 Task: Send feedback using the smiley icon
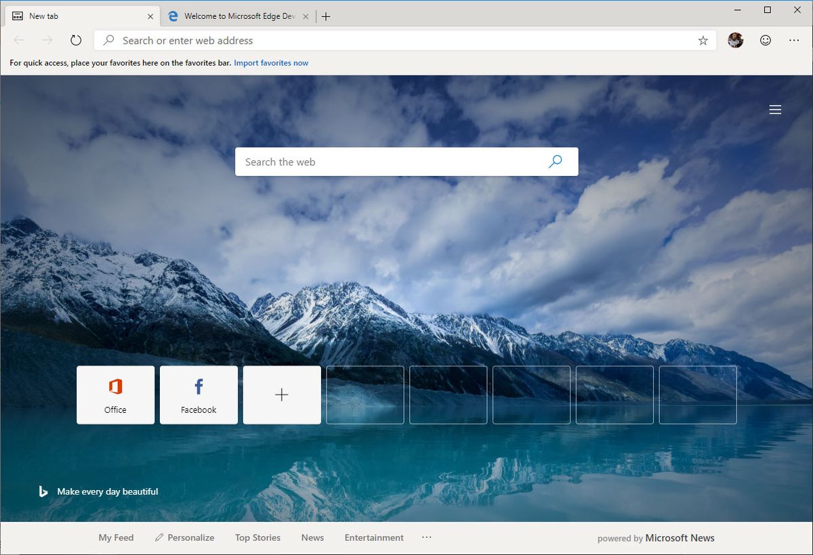[x=765, y=41]
